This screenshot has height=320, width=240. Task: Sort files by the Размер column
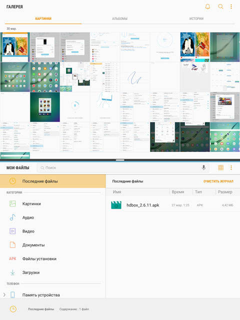click(x=225, y=192)
